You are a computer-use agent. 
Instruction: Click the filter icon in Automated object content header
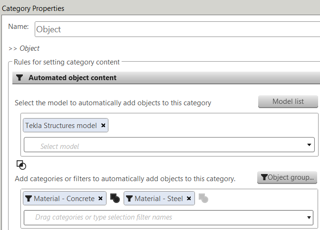pyautogui.click(x=19, y=78)
